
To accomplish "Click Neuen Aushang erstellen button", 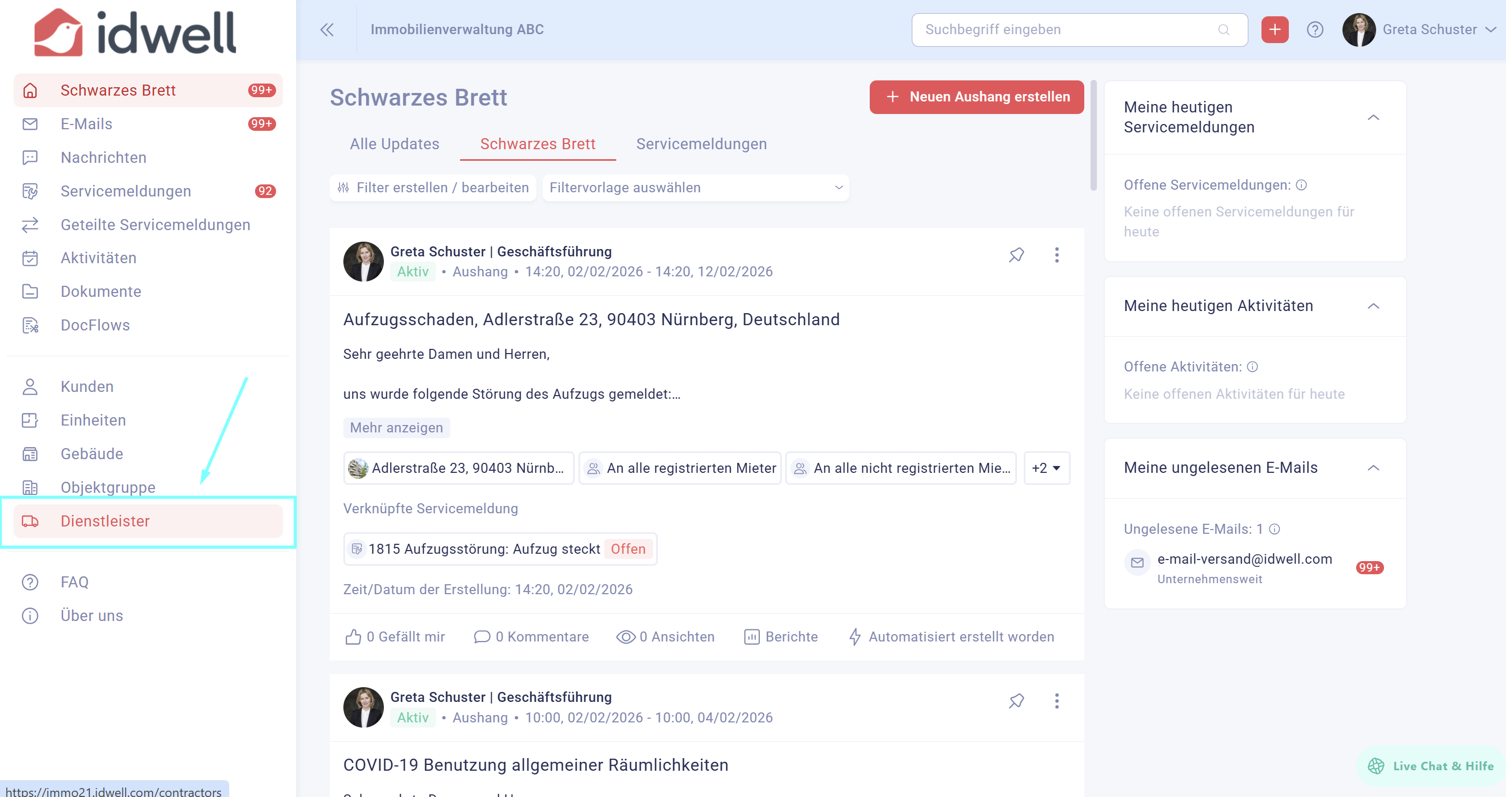I will tap(976, 97).
